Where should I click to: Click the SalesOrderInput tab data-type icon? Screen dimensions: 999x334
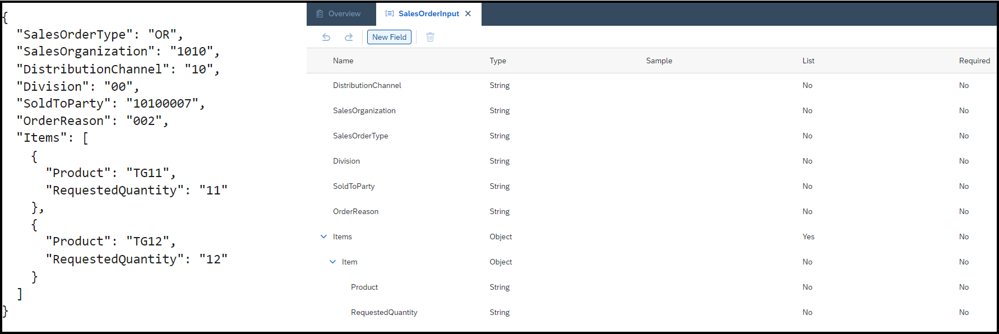tap(390, 13)
